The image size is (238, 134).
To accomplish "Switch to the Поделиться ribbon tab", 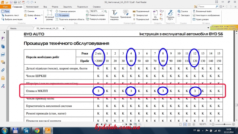I will pyautogui.click(x=82, y=7).
